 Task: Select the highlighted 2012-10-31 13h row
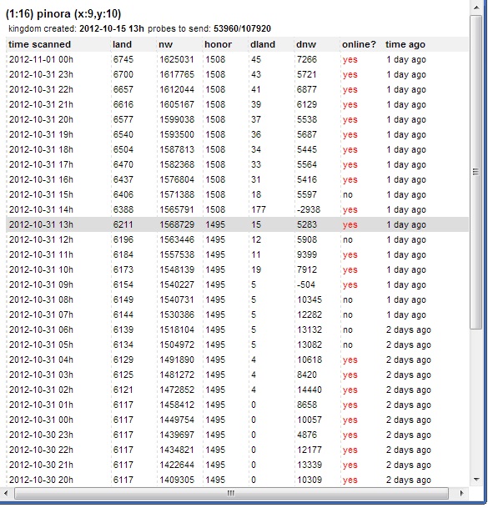[237, 224]
